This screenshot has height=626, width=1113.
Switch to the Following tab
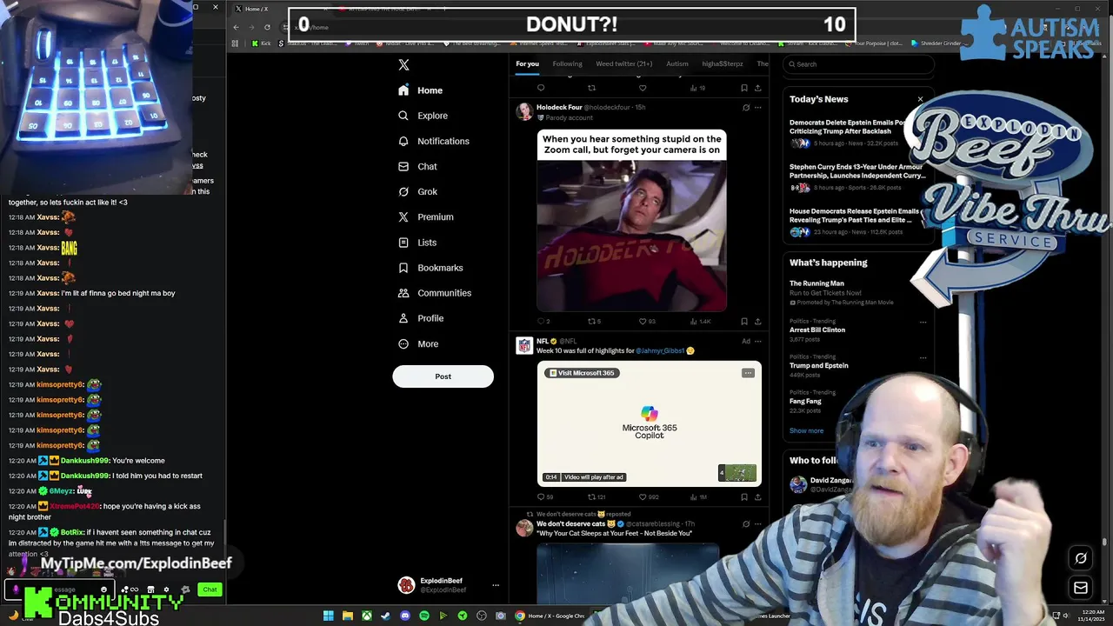coord(567,63)
